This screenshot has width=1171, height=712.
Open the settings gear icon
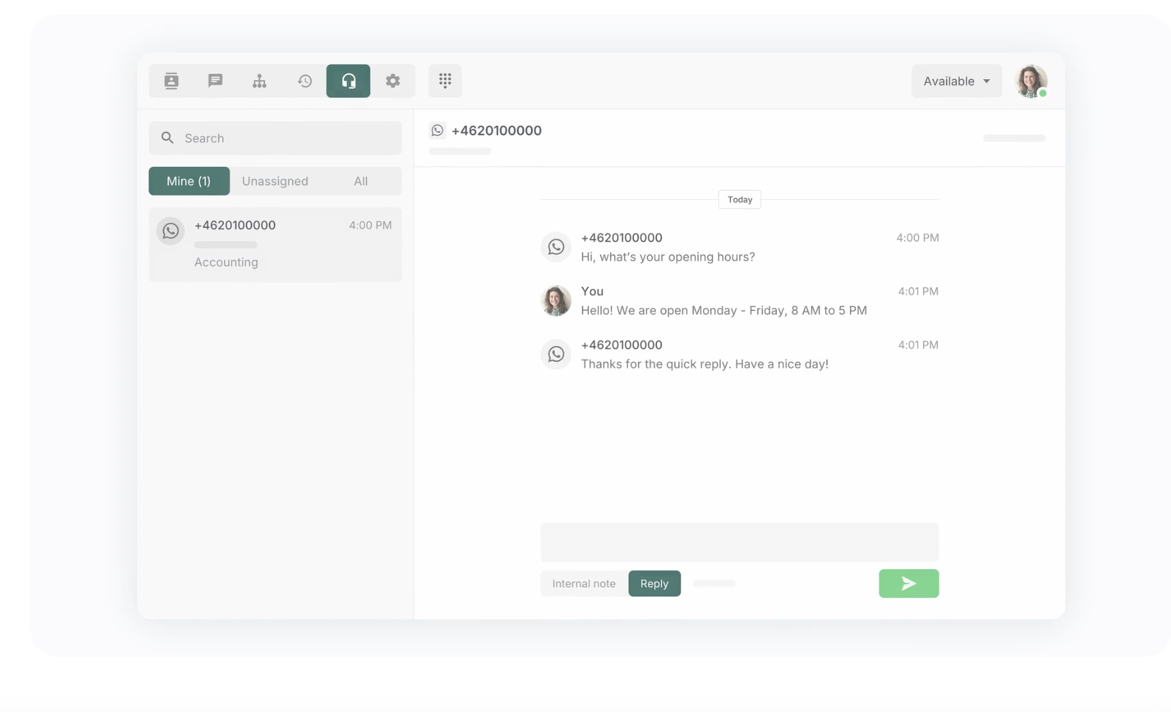click(x=393, y=81)
